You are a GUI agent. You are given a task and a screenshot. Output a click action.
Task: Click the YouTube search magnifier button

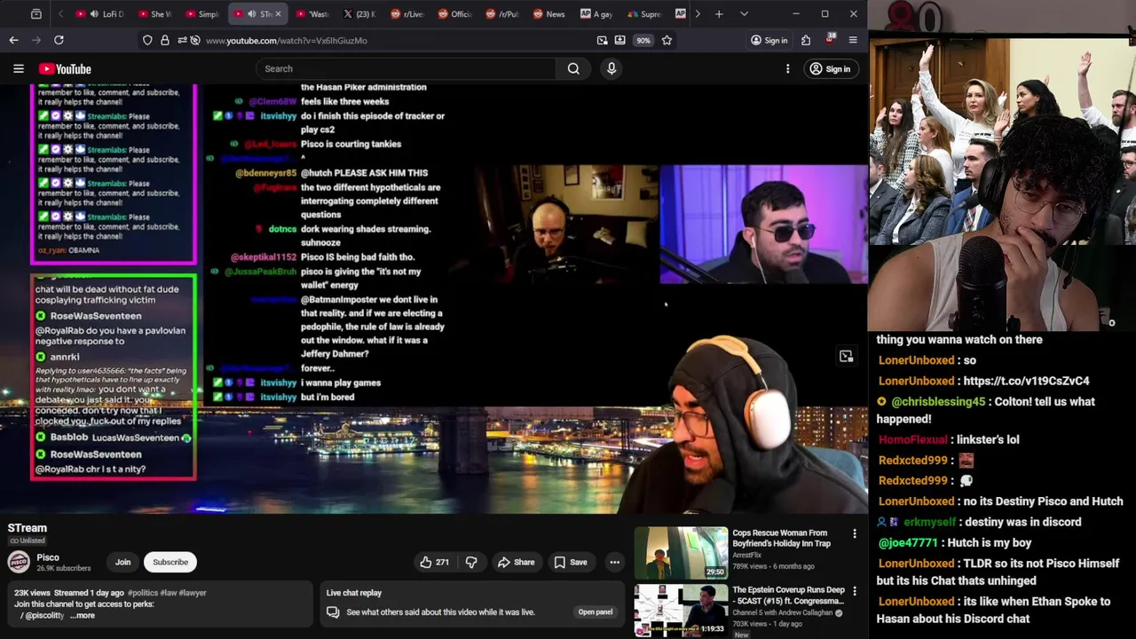click(x=573, y=68)
